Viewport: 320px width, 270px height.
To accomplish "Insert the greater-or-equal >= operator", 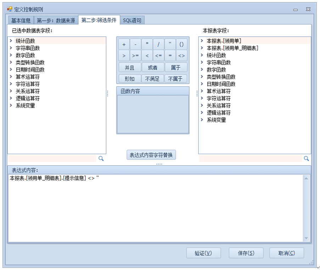I will [x=135, y=56].
